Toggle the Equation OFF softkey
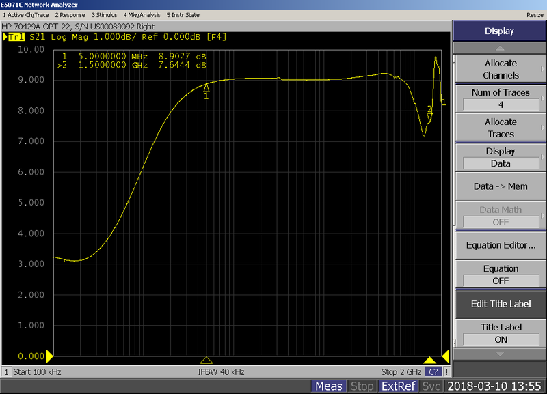This screenshot has width=547, height=394. coord(501,275)
